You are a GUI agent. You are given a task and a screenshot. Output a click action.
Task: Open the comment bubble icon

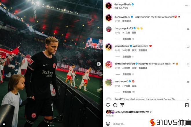(115, 105)
